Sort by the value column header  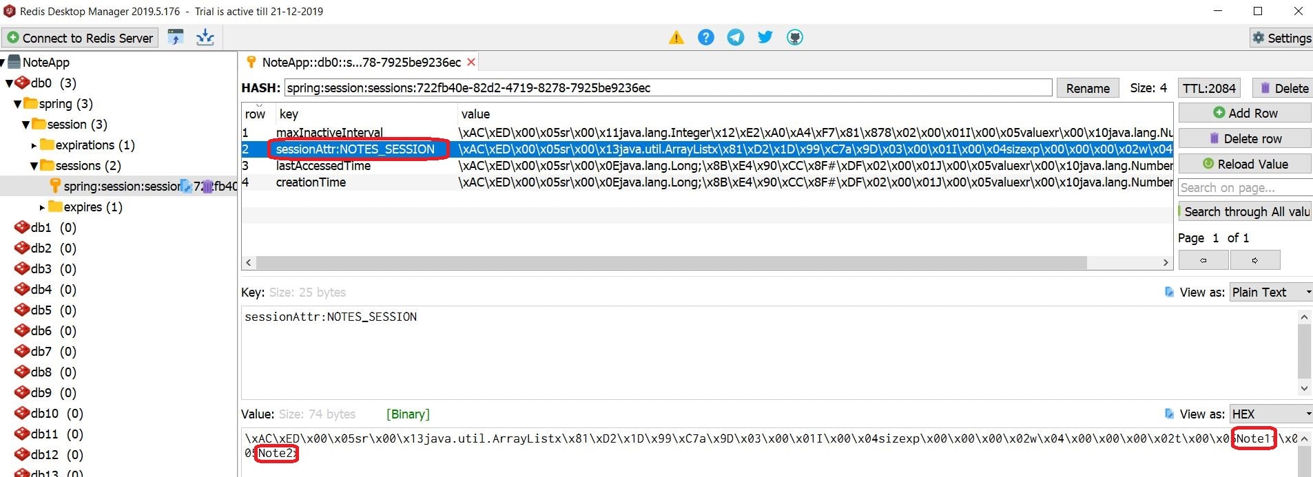click(815, 114)
